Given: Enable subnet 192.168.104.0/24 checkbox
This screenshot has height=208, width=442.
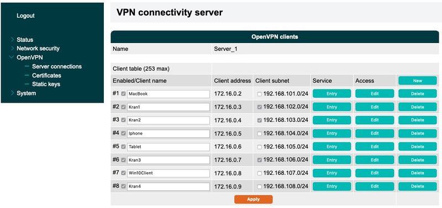Looking at the screenshot, I should coord(259,134).
